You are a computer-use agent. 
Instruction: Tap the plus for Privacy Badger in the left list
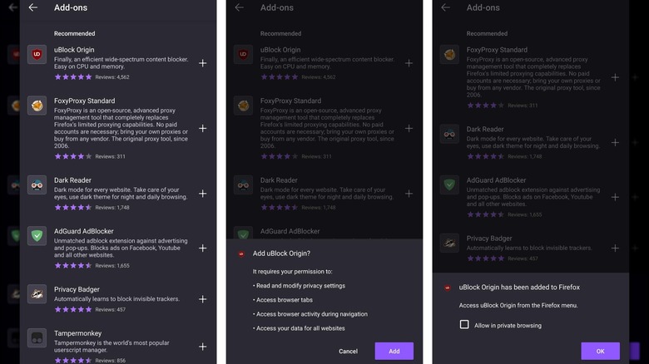coord(202,299)
